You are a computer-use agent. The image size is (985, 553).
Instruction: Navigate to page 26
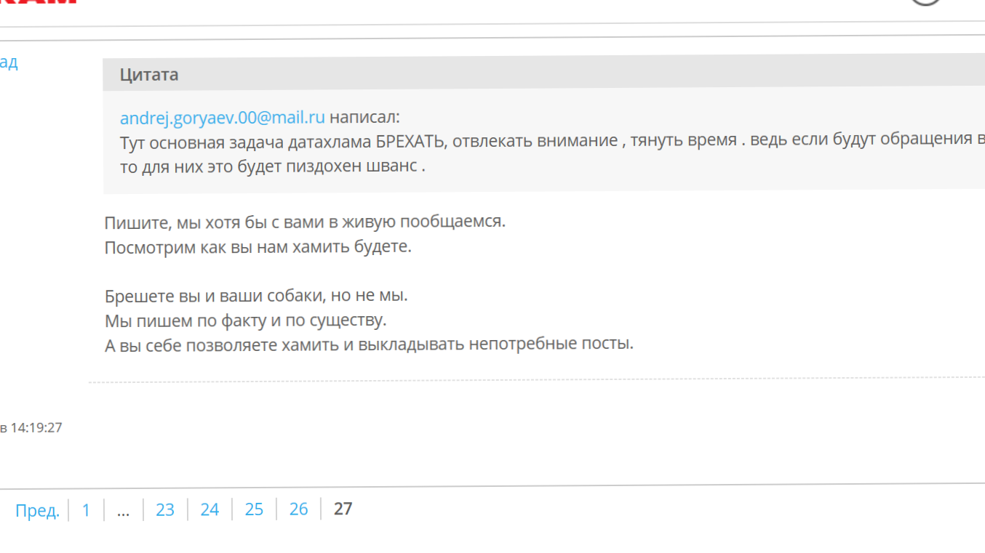click(298, 510)
